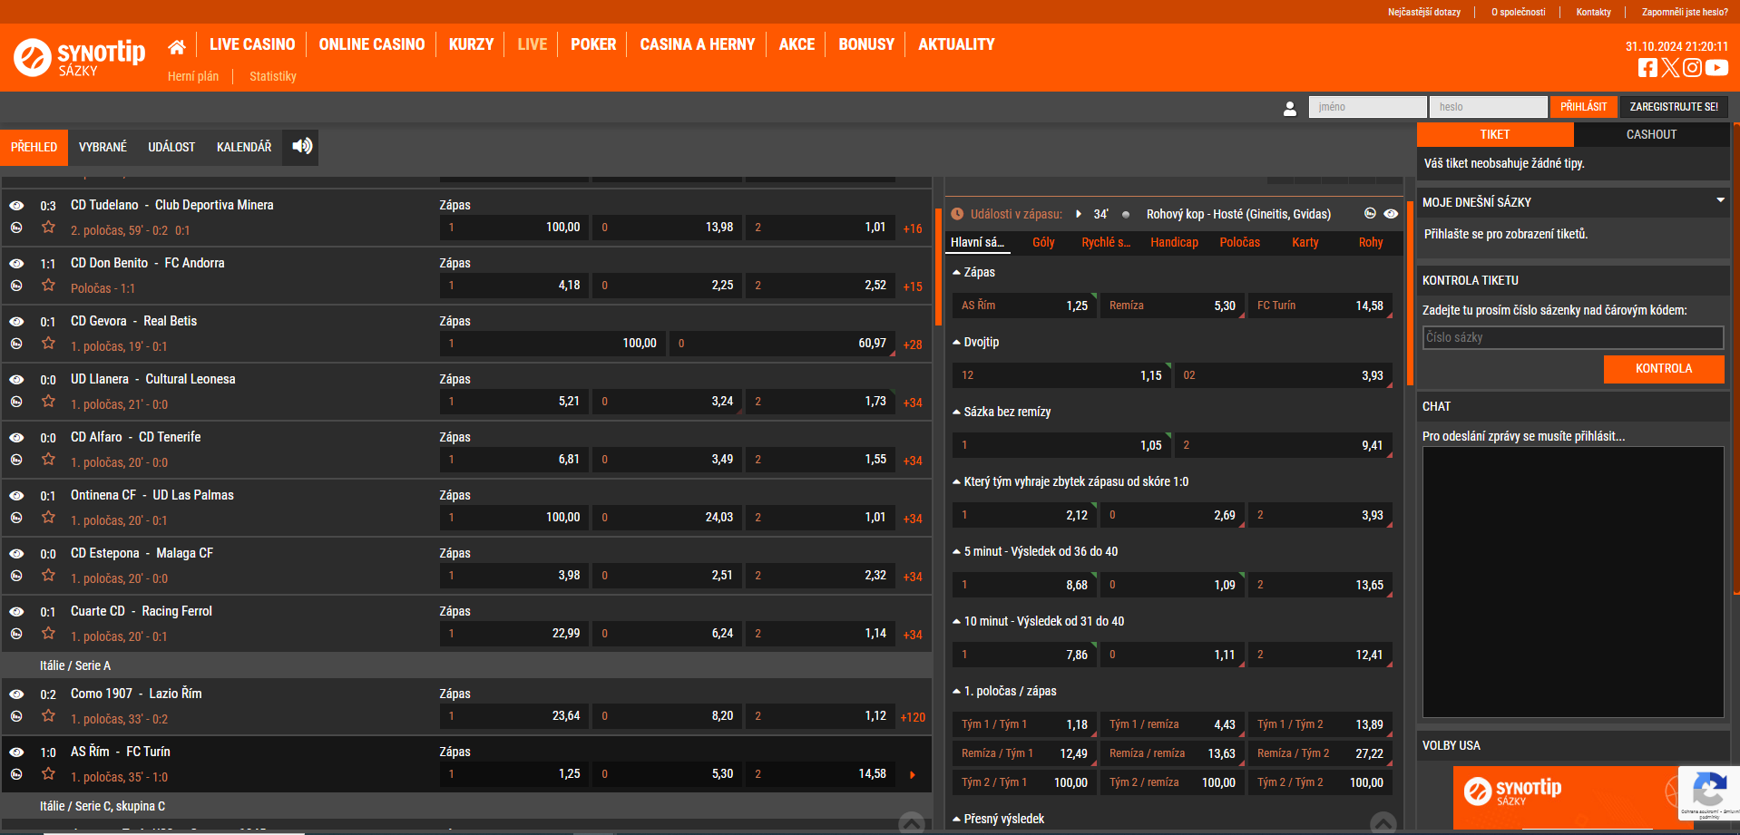Toggle eye icon in match detail header
Image resolution: width=1740 pixels, height=835 pixels.
click(x=1391, y=214)
